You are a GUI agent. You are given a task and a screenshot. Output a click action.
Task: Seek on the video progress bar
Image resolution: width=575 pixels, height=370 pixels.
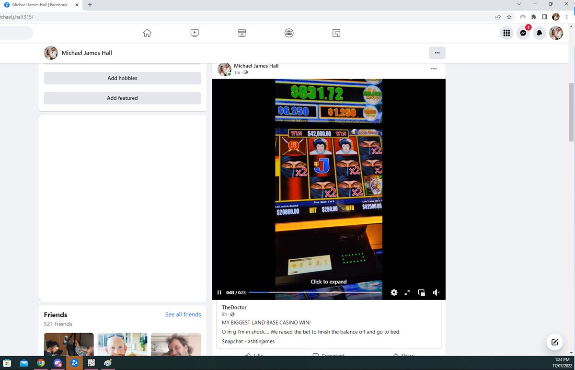(315, 292)
